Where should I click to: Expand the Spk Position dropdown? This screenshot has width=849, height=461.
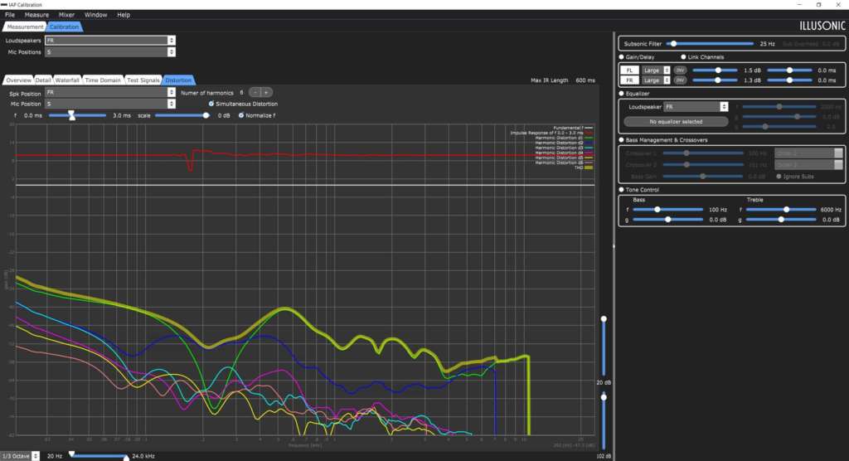(110, 93)
